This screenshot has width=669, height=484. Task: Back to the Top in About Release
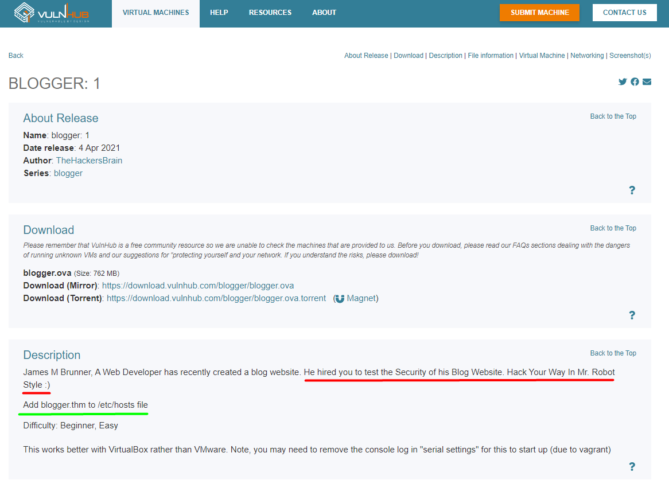(613, 116)
